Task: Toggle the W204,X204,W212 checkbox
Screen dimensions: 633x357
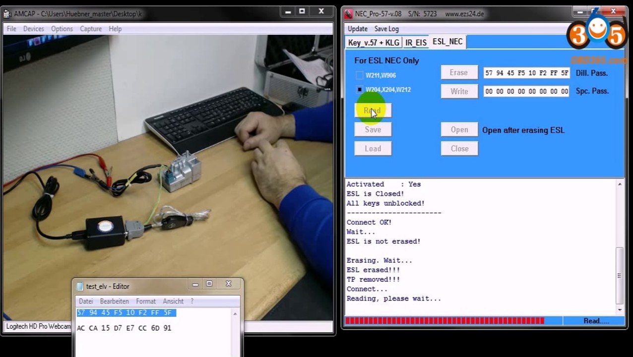Action: coord(360,90)
